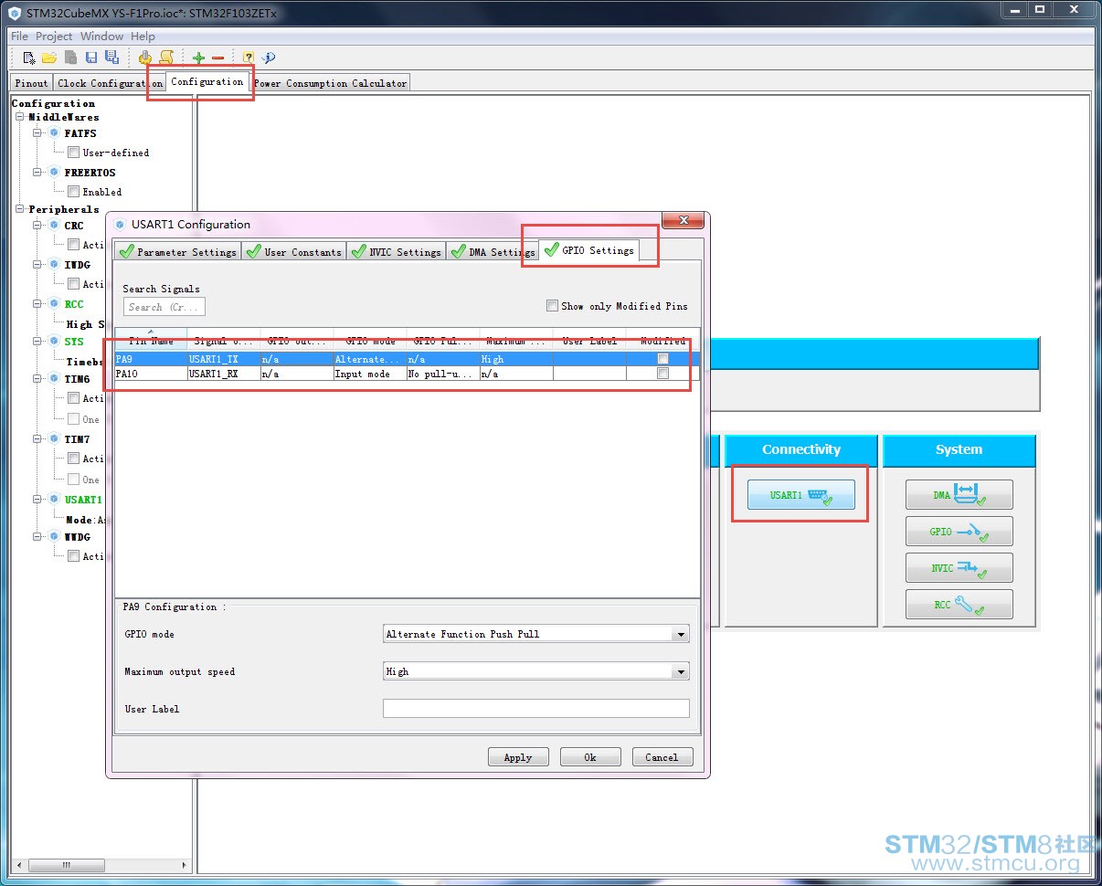Click the New Project toolbar icon
1102x886 pixels.
tap(29, 58)
